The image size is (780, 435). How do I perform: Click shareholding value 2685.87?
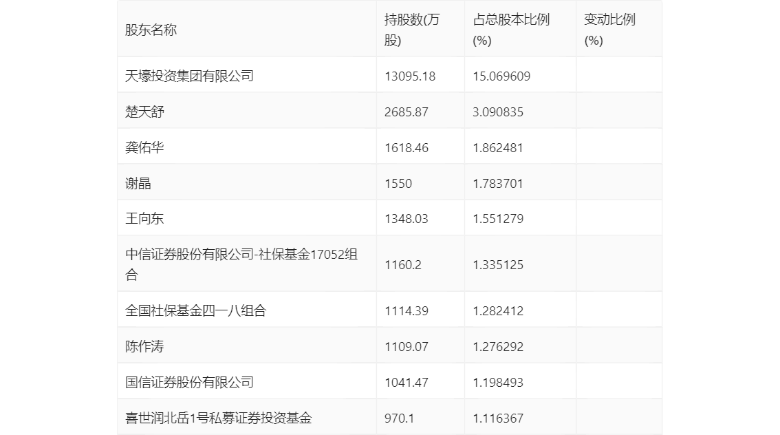coord(407,112)
